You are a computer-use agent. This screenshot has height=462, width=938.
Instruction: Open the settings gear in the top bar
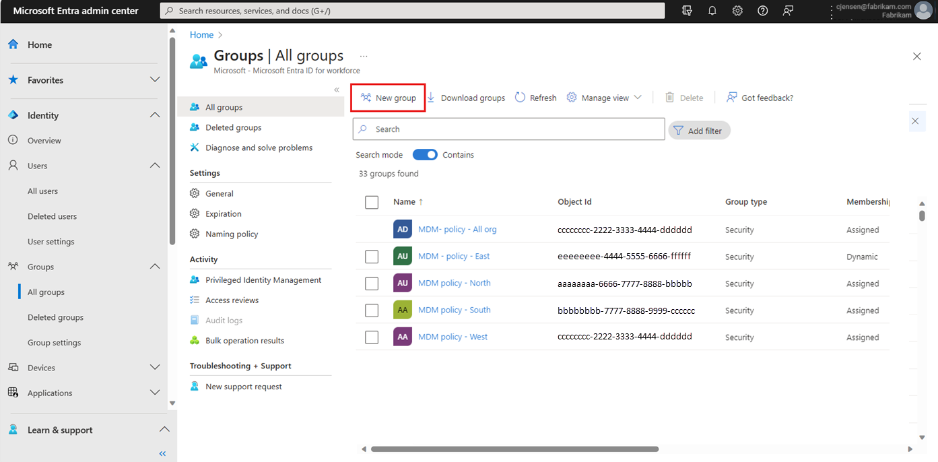click(737, 11)
